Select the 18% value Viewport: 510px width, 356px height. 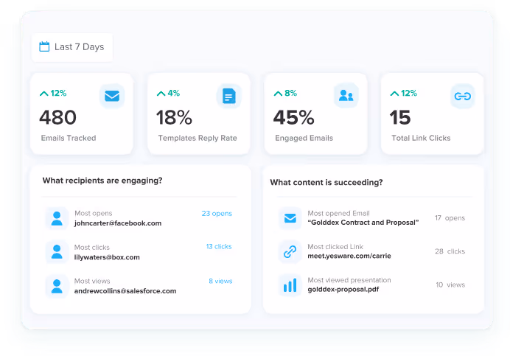(175, 117)
